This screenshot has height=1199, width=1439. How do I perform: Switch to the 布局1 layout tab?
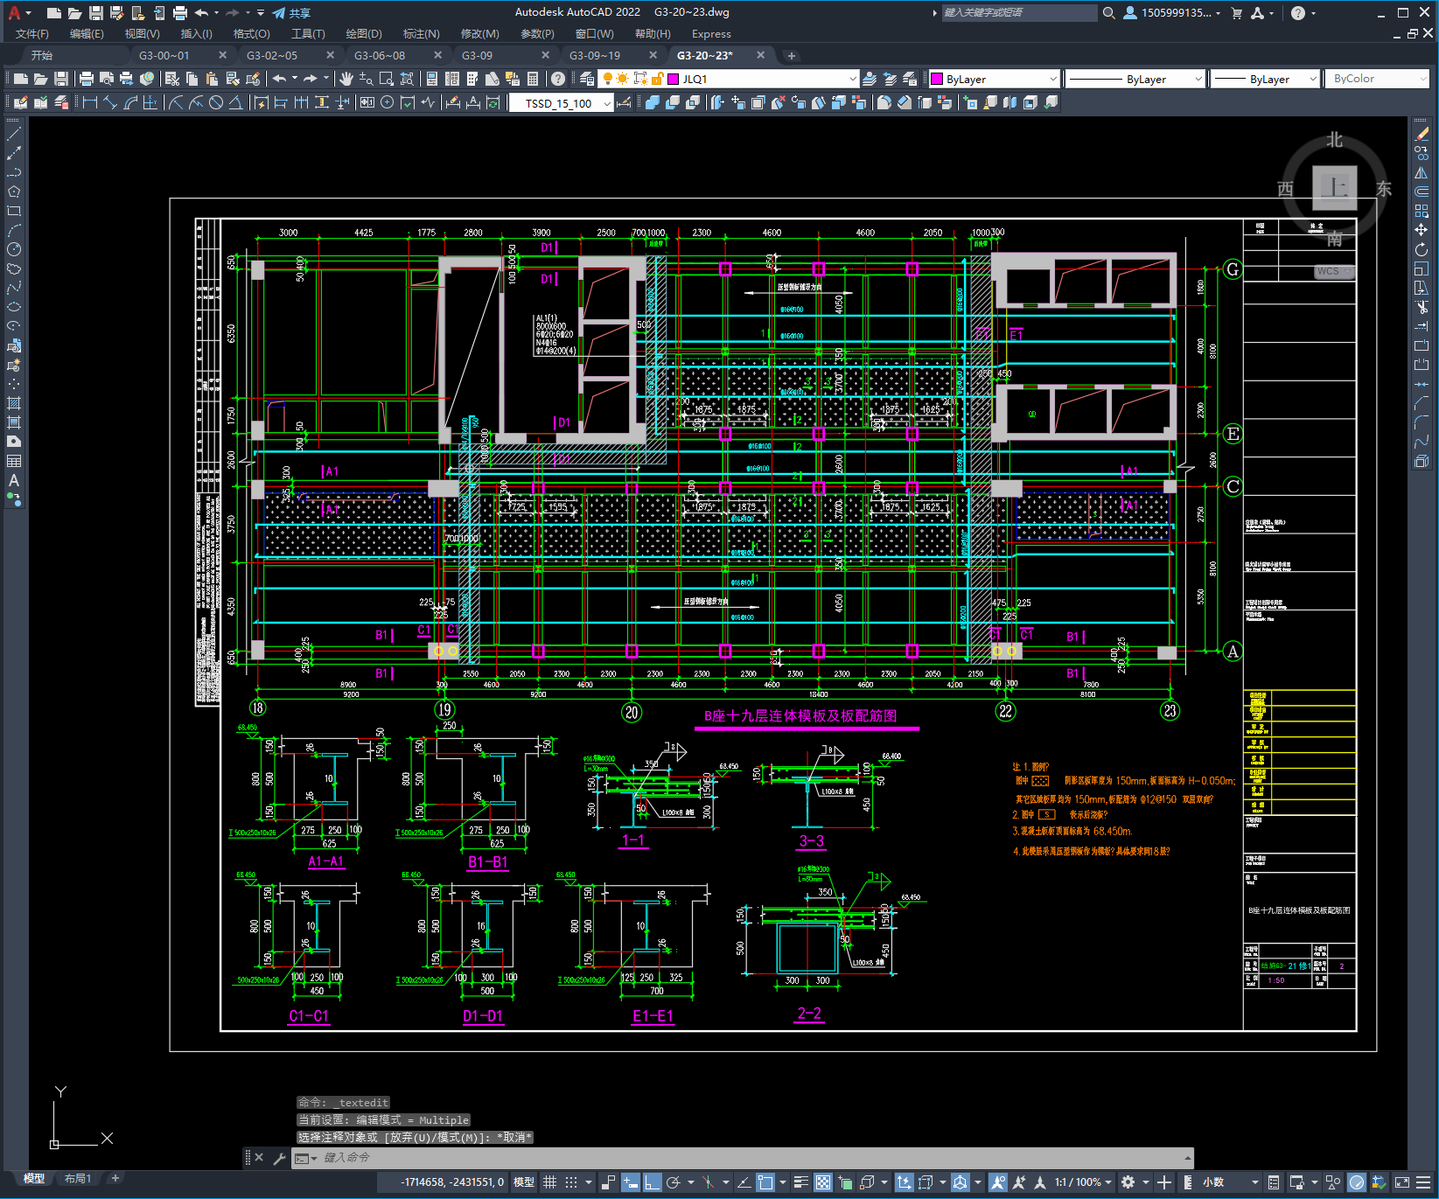tap(77, 1178)
